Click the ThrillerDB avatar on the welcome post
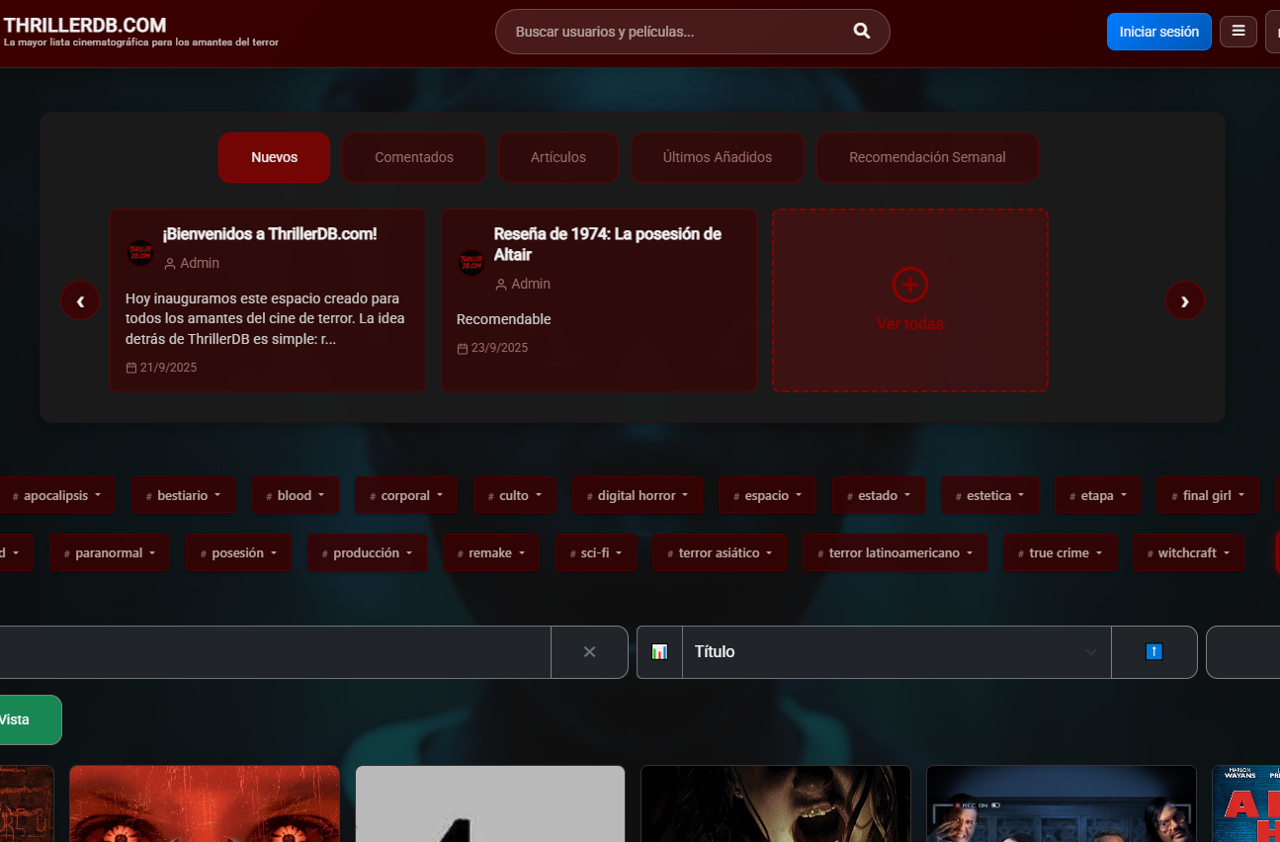The height and width of the screenshot is (842, 1280). click(140, 253)
